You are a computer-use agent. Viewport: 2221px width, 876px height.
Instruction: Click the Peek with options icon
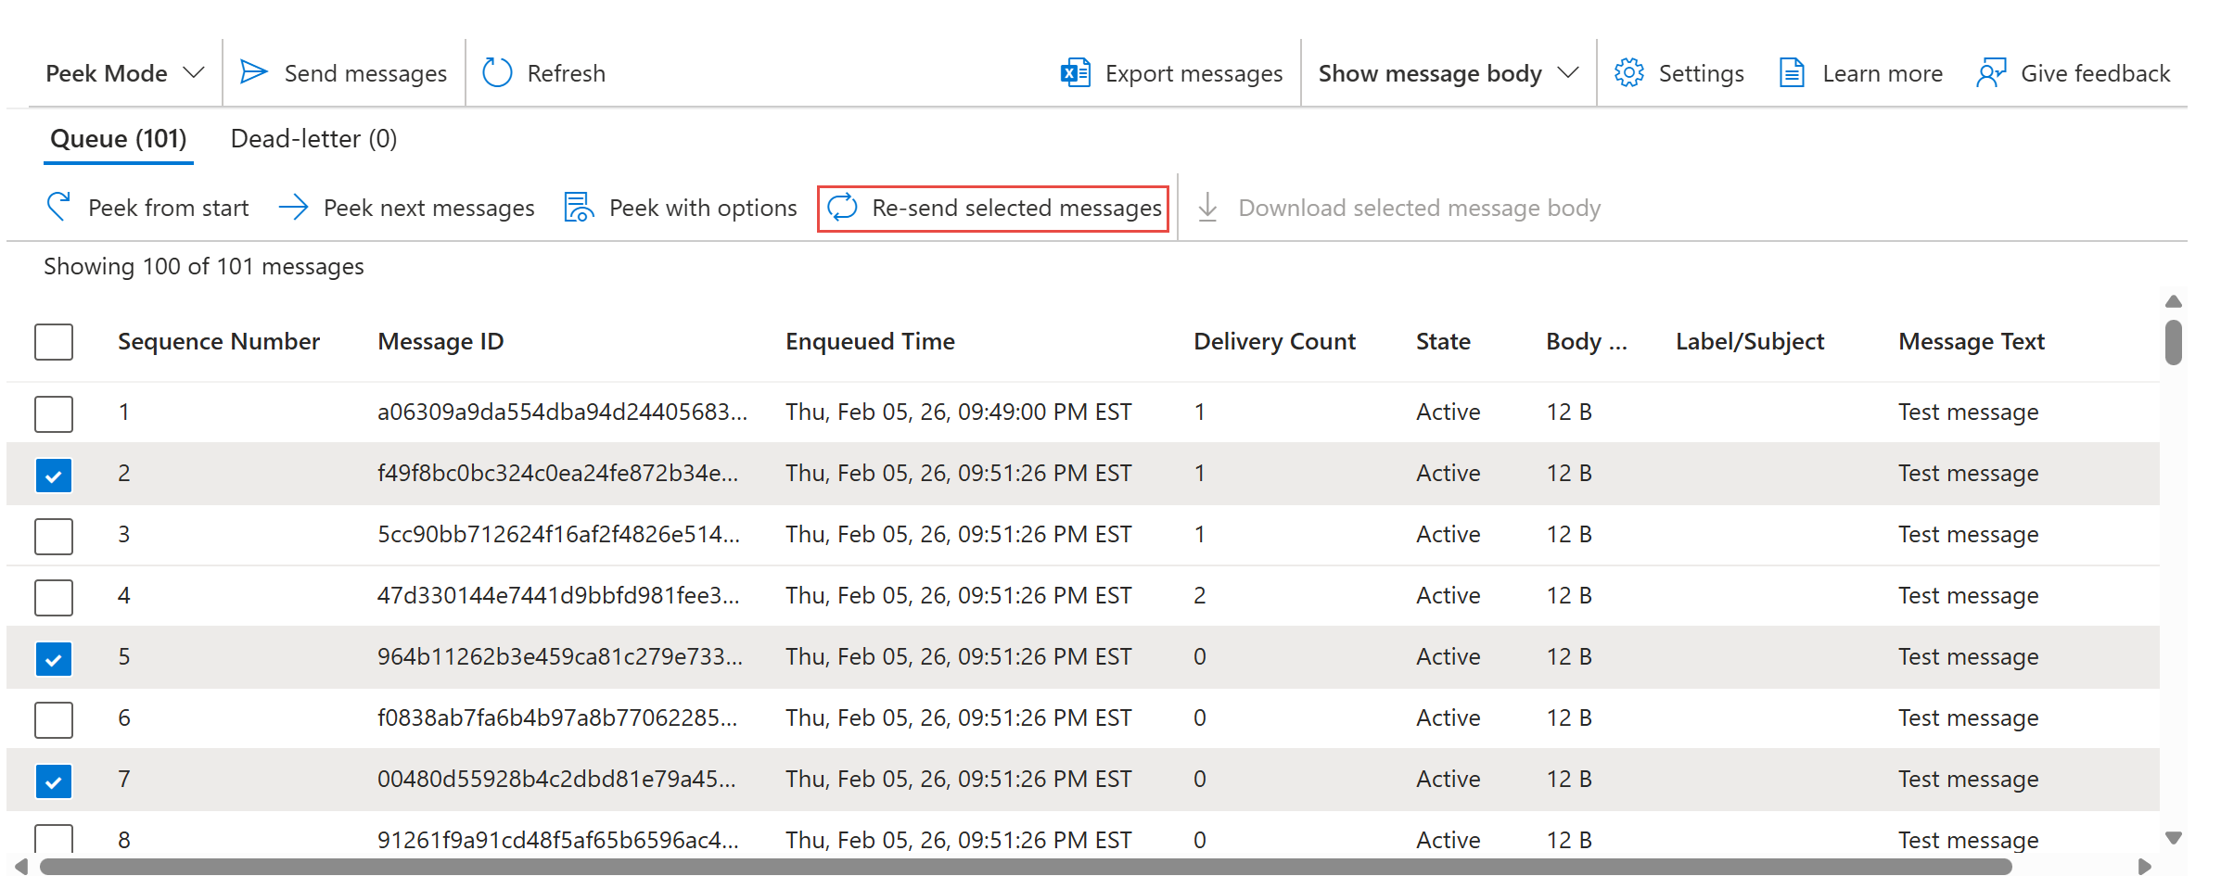(580, 208)
